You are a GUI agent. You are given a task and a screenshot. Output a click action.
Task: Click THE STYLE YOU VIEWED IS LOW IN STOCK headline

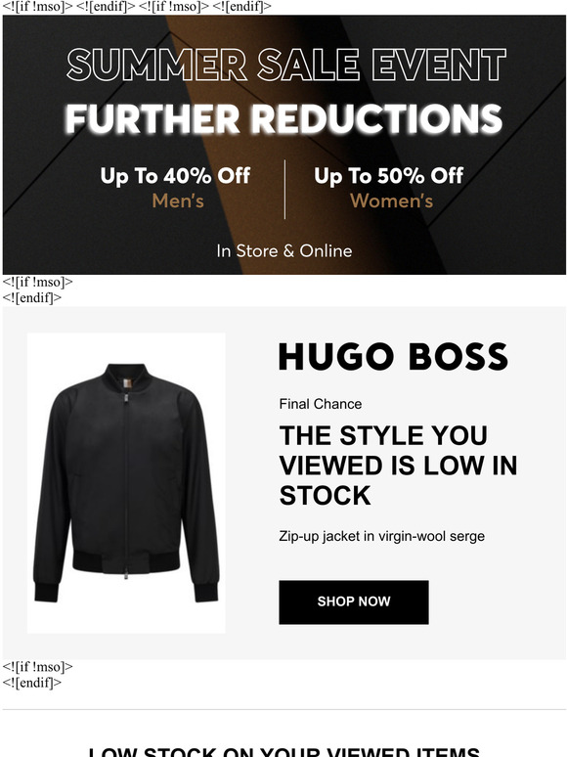click(398, 466)
